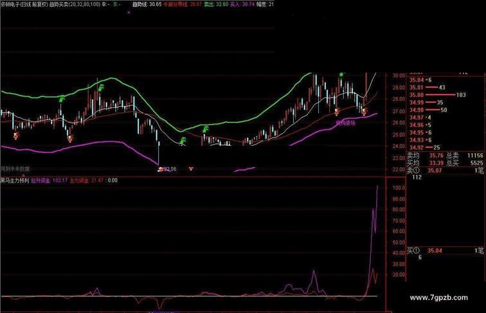Click the 50.00 indicator axis label
Viewport: 486px width, 313px height.
click(399, 242)
